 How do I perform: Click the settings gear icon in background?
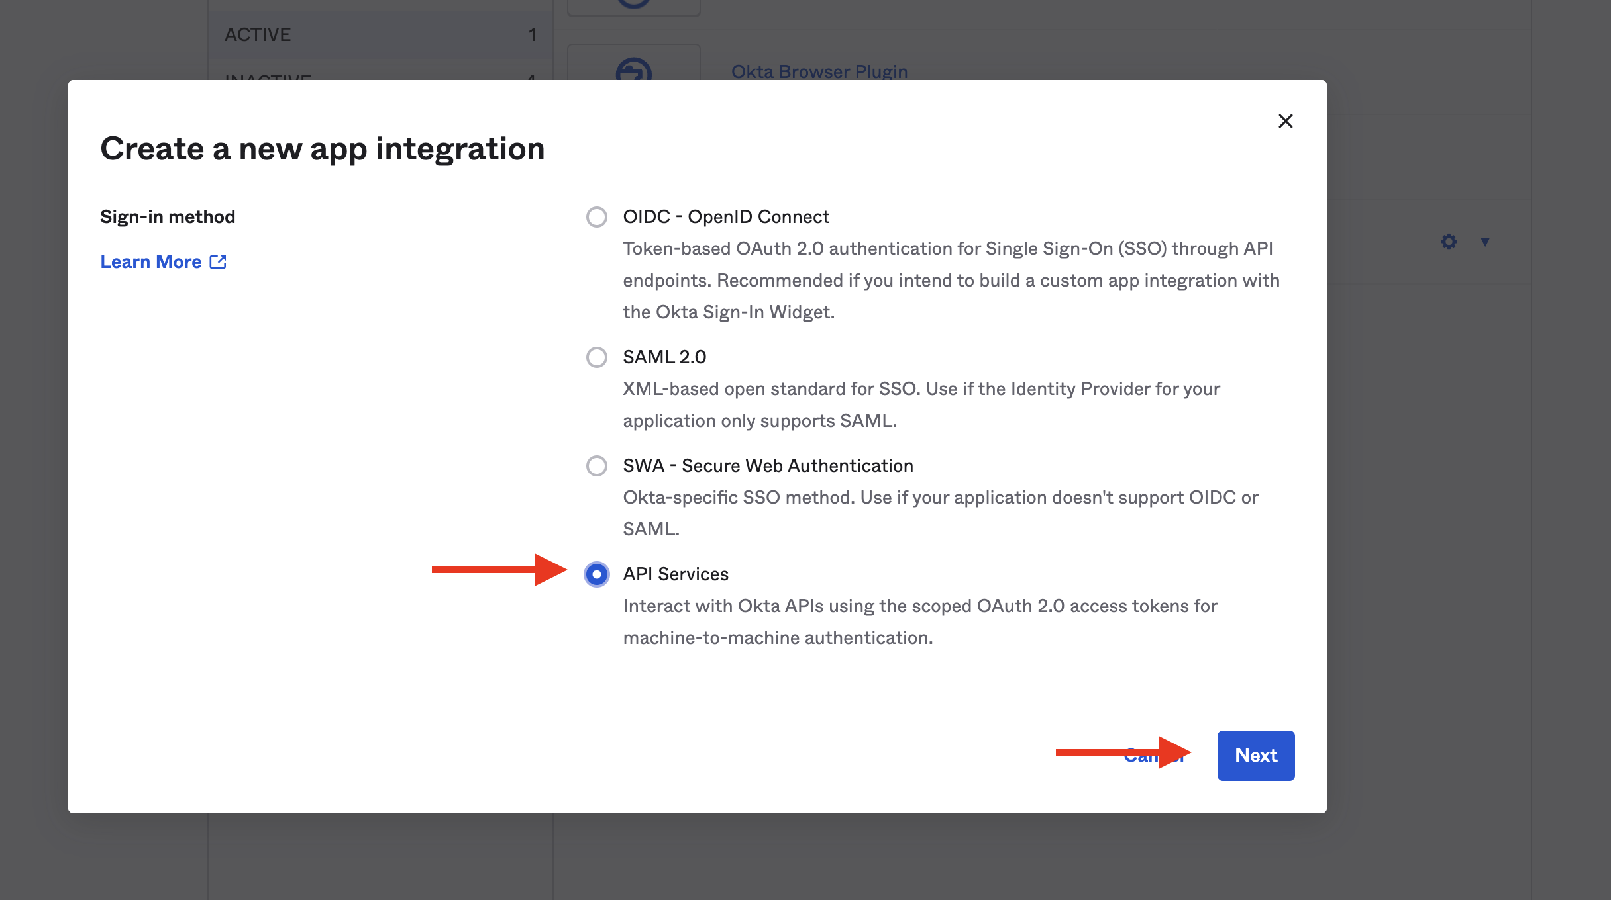pos(1449,242)
